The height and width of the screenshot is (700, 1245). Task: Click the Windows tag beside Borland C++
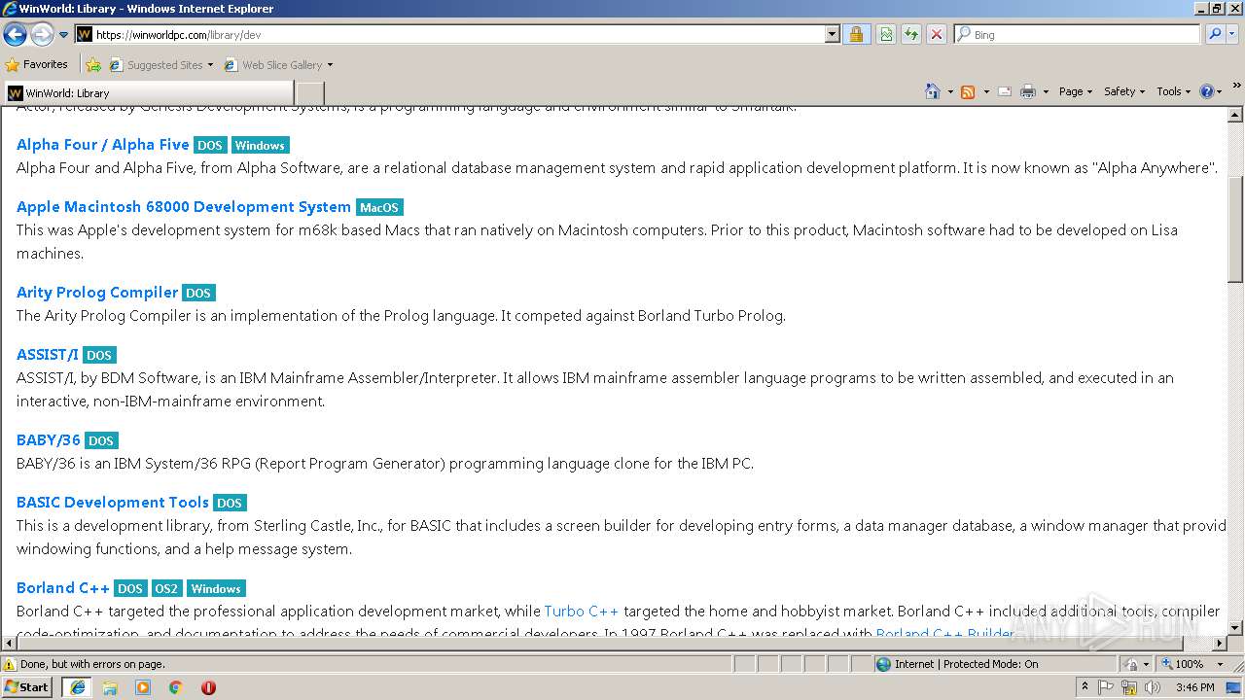coord(216,588)
